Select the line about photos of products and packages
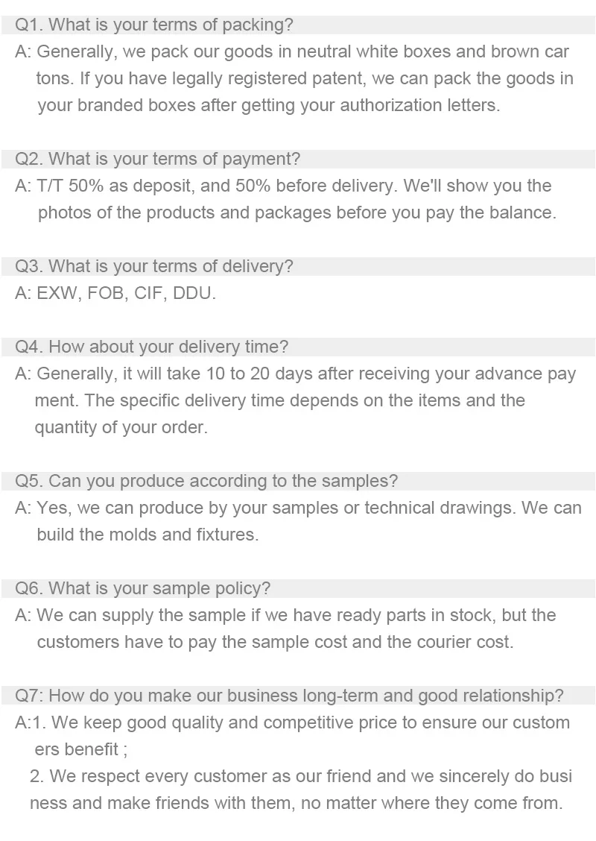 coord(297,213)
